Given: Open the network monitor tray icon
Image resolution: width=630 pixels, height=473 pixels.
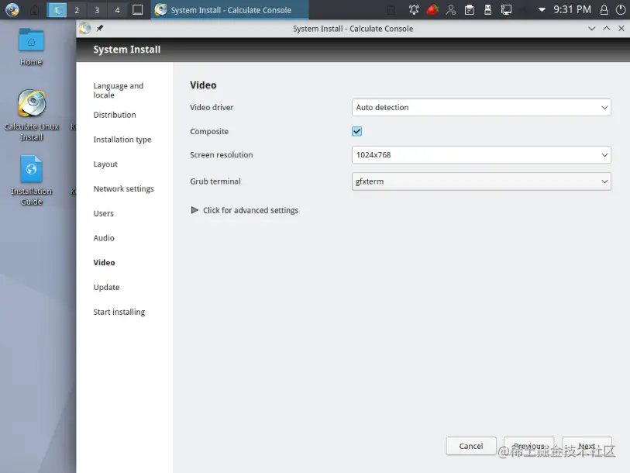Looking at the screenshot, I should [506, 9].
